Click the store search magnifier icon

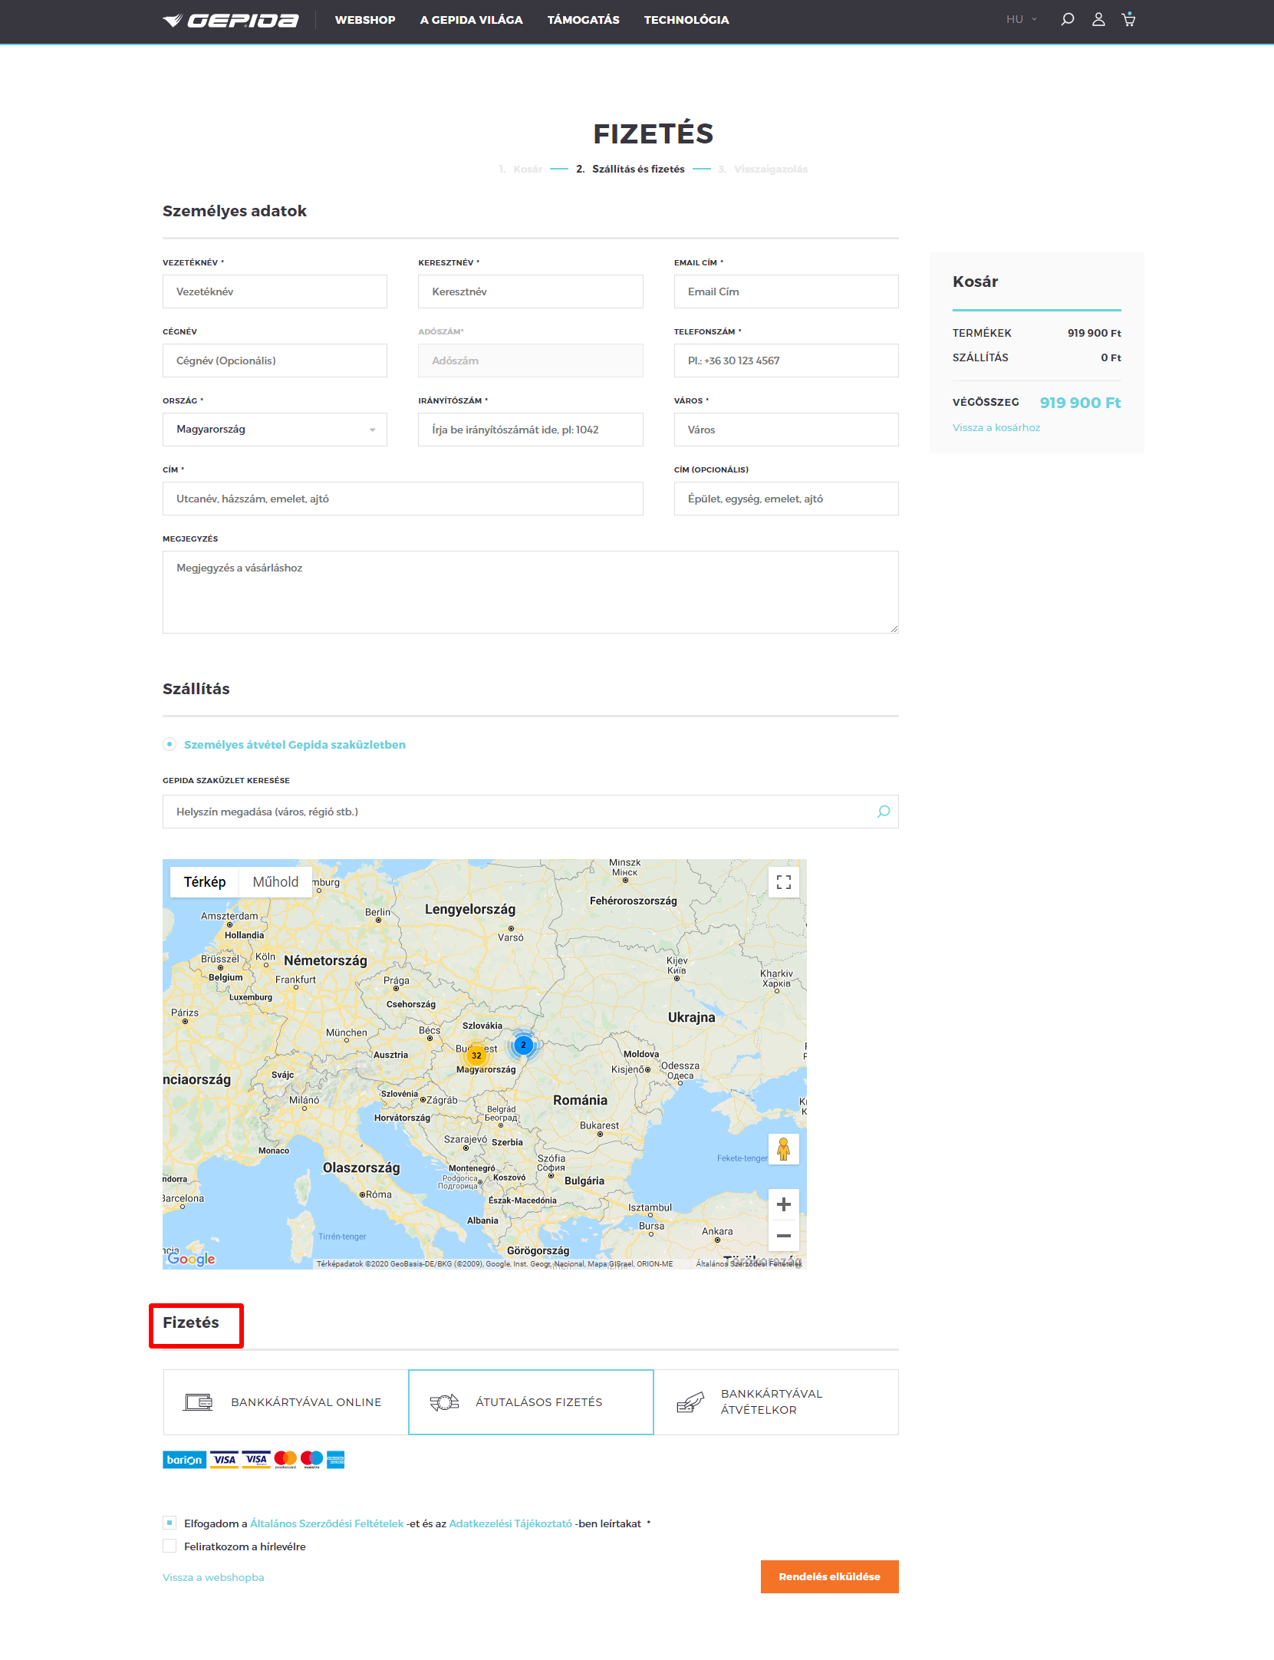[x=884, y=812]
